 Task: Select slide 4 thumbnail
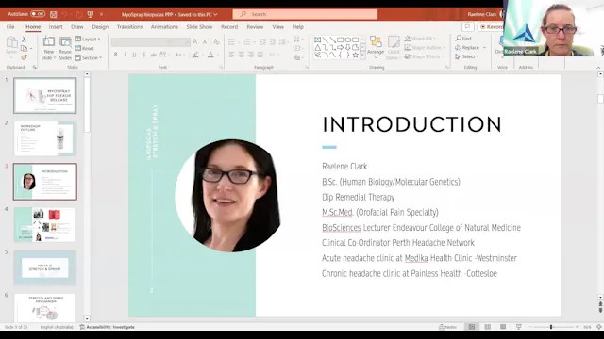click(45, 224)
